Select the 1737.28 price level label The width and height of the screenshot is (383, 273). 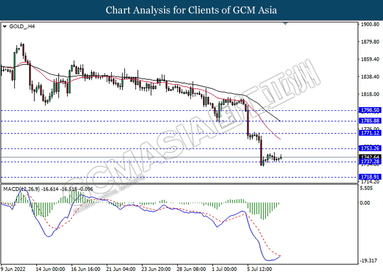click(370, 162)
